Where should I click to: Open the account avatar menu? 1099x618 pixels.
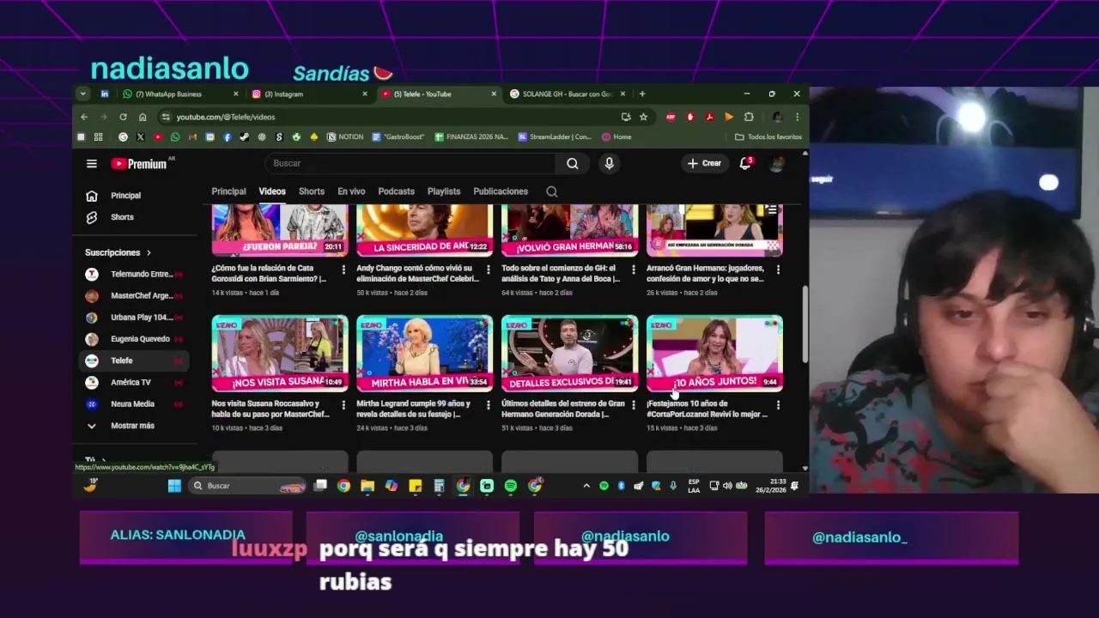tap(777, 163)
